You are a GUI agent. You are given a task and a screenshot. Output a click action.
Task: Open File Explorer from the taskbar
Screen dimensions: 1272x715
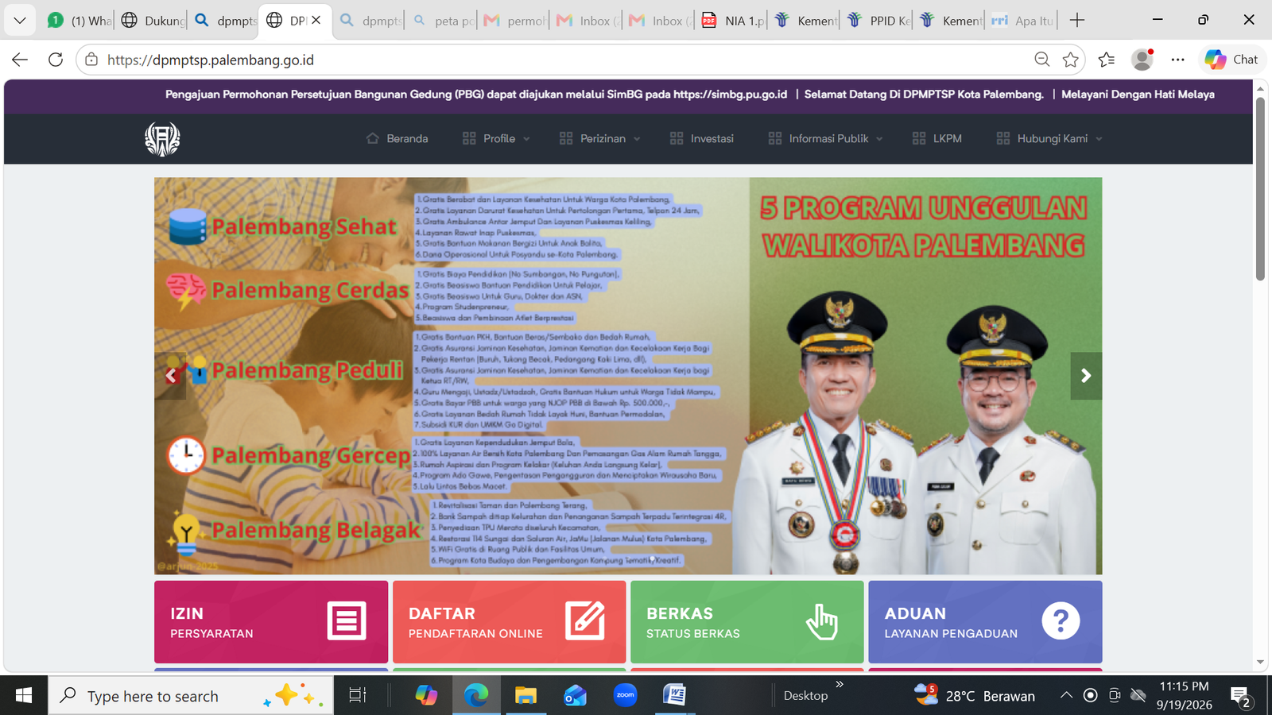[525, 696]
